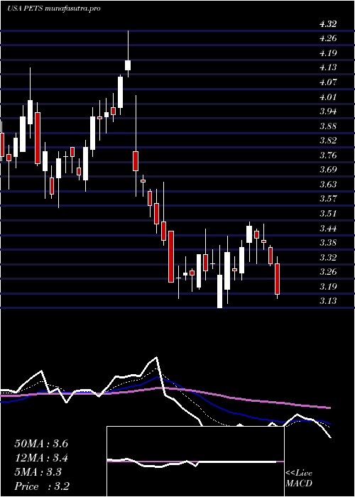
Task: Click the 3.26 price axis label
Action: pos(328,272)
